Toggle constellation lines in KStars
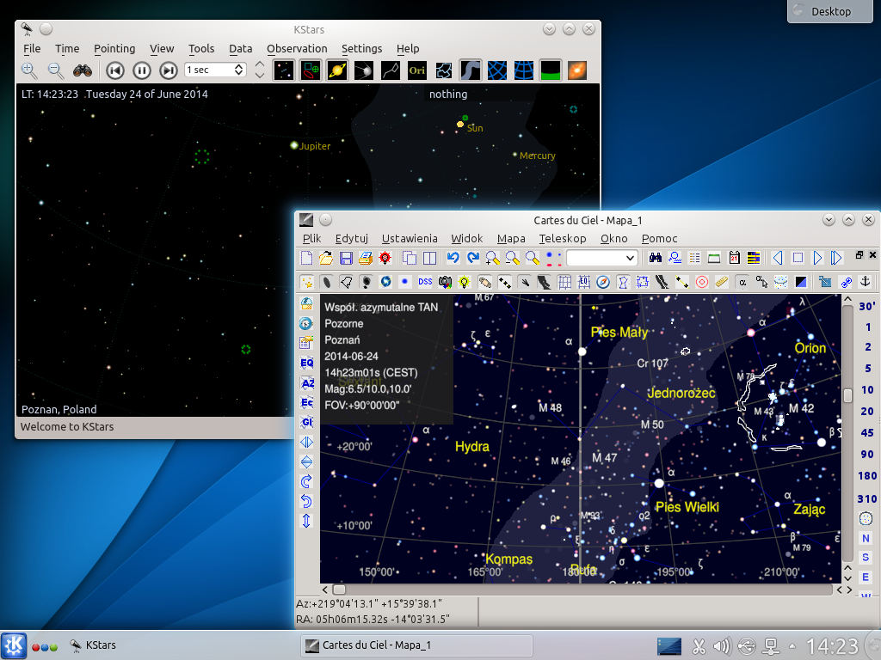This screenshot has height=660, width=881. click(391, 70)
